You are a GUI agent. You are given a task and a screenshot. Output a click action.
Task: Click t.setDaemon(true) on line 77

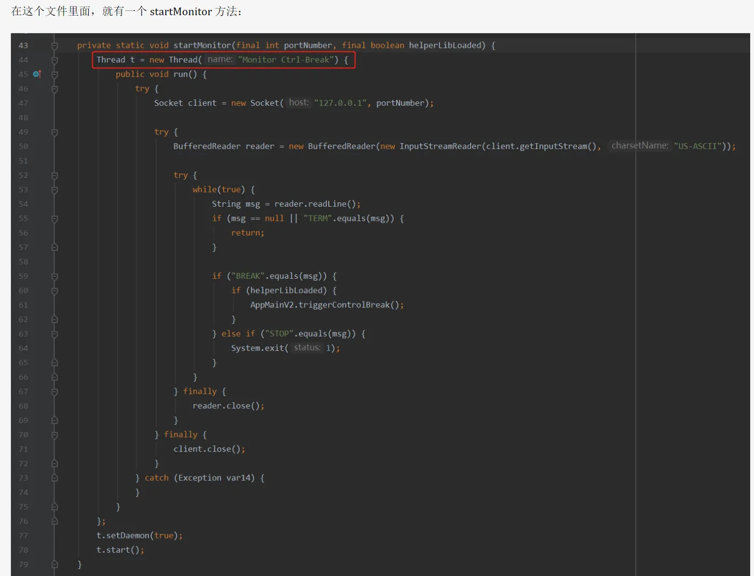click(x=137, y=536)
